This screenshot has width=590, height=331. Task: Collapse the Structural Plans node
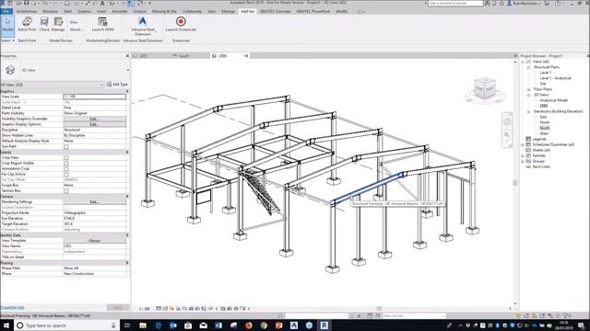pyautogui.click(x=528, y=67)
